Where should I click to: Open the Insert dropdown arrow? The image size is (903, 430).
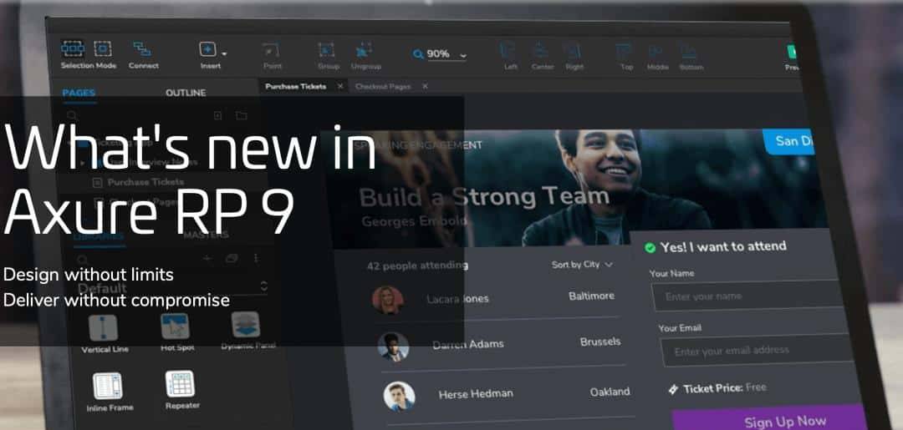(224, 54)
